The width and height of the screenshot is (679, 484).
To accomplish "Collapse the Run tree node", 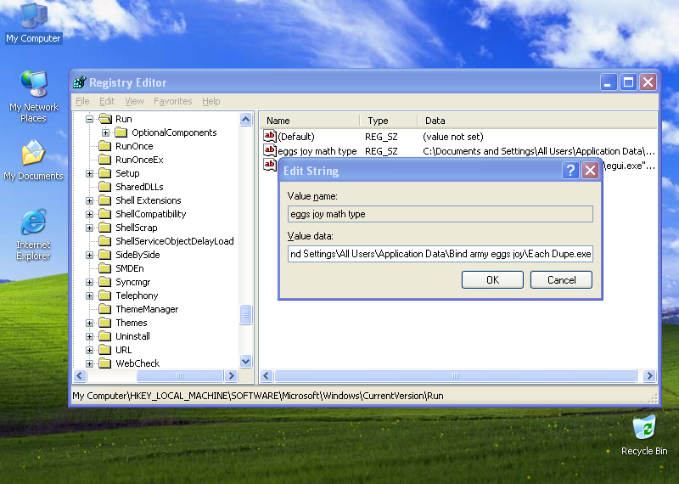I will [x=89, y=119].
